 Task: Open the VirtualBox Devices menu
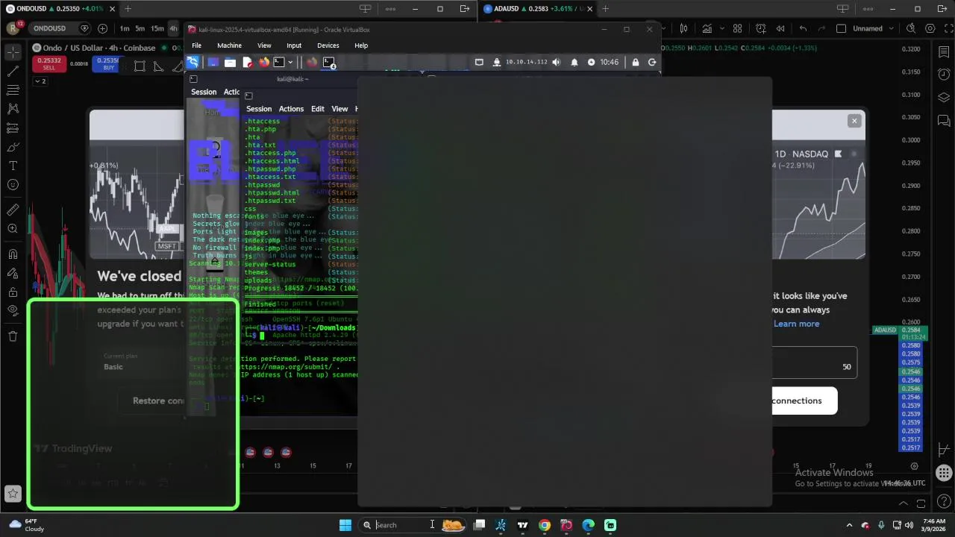[328, 45]
